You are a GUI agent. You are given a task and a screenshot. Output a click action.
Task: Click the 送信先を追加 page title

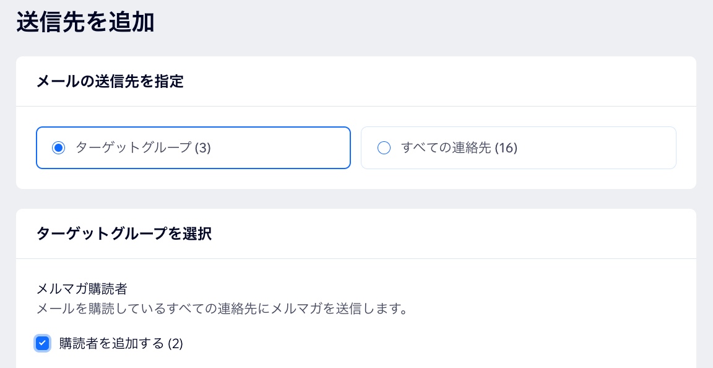coord(85,22)
